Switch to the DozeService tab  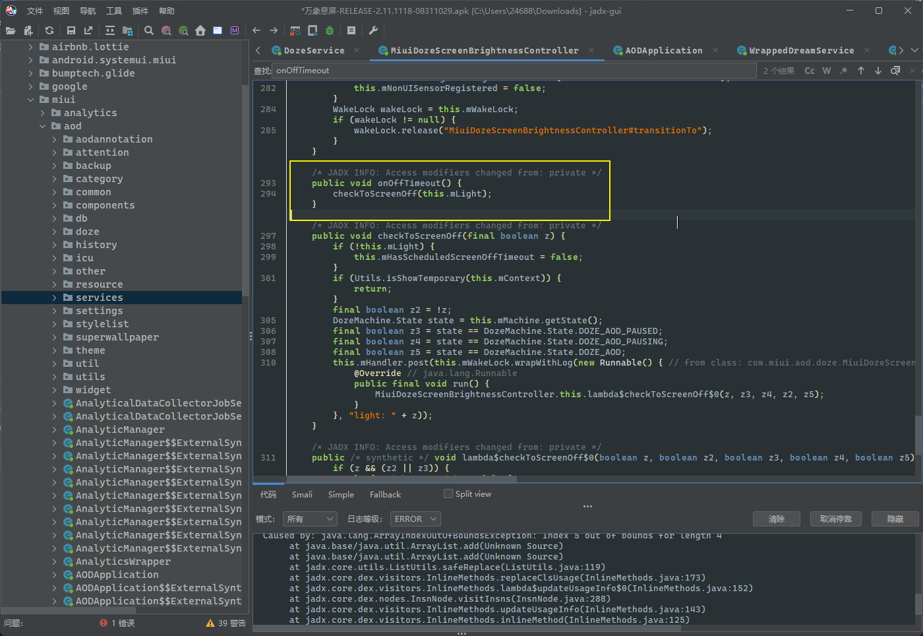314,50
